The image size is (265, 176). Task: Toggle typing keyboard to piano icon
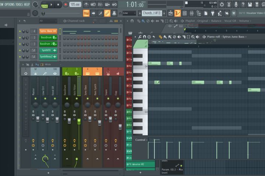pyautogui.click(x=86, y=13)
